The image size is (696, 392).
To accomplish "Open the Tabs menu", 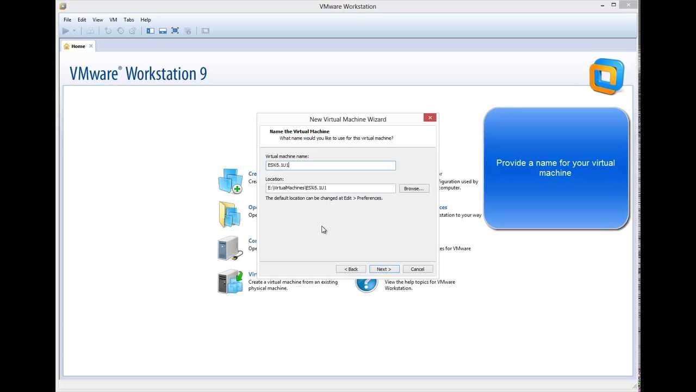I will [x=128, y=20].
